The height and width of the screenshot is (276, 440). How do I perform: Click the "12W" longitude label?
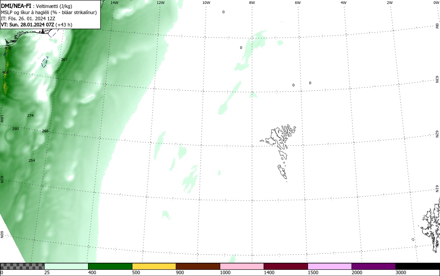pos(160,3)
